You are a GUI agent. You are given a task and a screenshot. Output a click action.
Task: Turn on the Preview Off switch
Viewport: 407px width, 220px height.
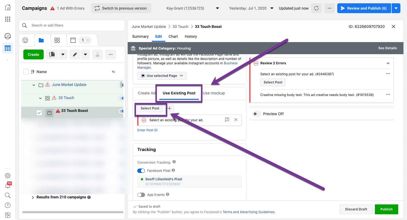click(x=257, y=114)
